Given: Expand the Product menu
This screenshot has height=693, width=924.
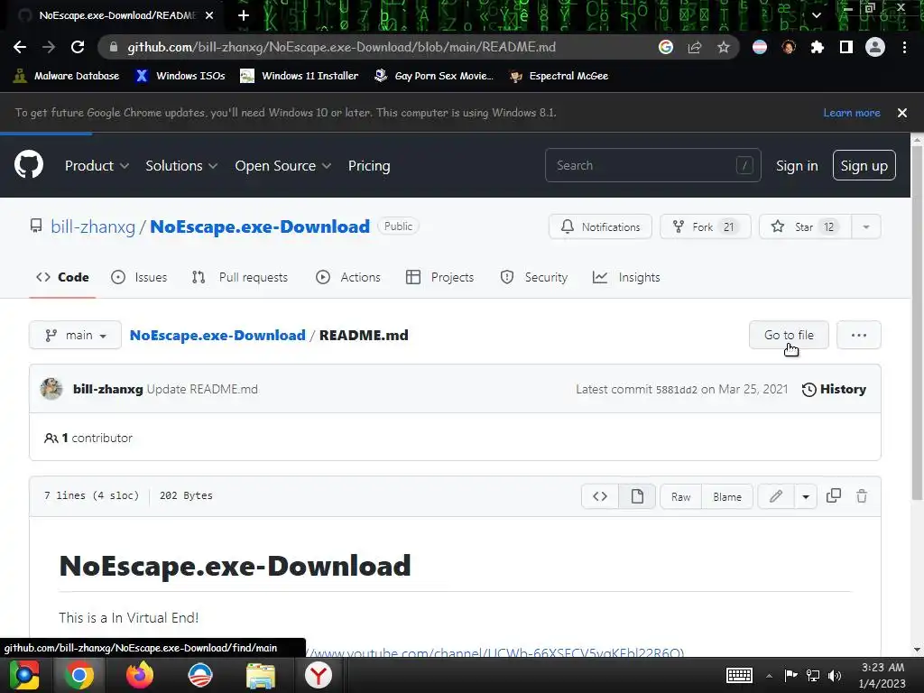Looking at the screenshot, I should [x=97, y=166].
